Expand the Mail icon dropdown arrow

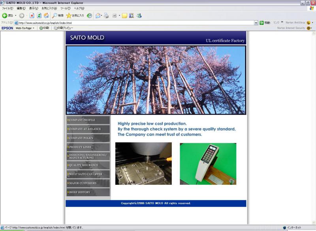click(102, 15)
